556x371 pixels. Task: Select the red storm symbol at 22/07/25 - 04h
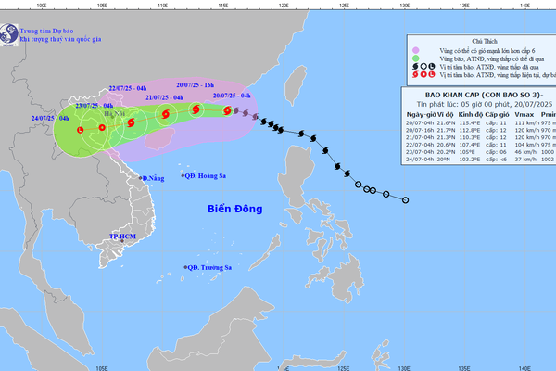click(x=131, y=122)
